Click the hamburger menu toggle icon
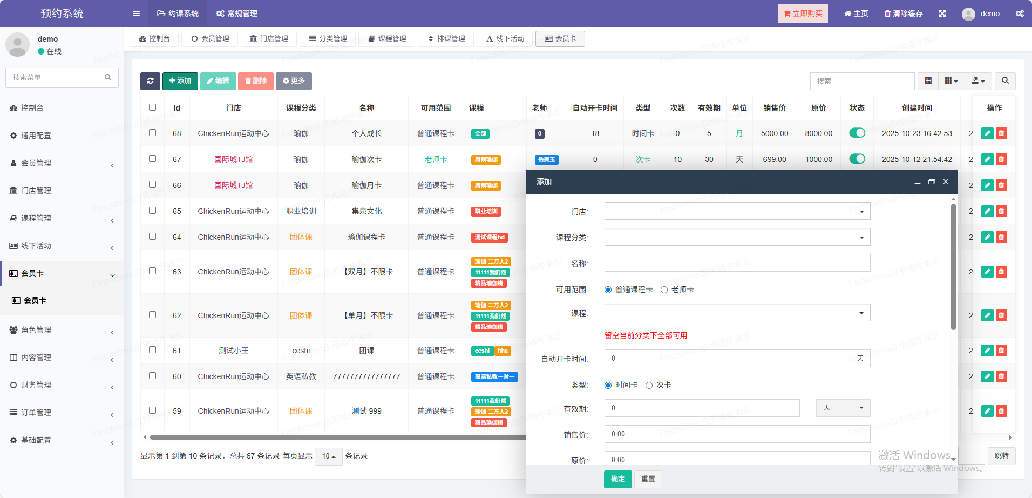Screen dimensions: 1032x498 coord(136,14)
